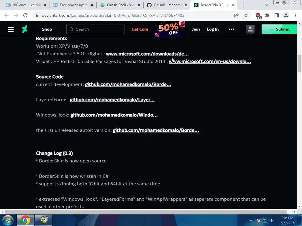This screenshot has width=302, height=226.
Task: Click the horizontal scrollbar right arrow
Action: click(295, 212)
